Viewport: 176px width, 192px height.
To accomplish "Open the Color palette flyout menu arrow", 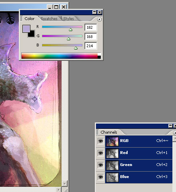I will 99,20.
